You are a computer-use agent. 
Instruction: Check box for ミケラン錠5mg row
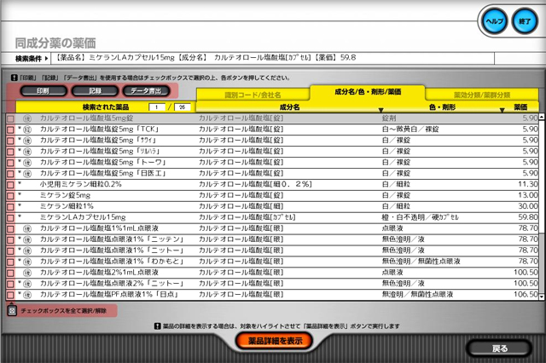10,196
